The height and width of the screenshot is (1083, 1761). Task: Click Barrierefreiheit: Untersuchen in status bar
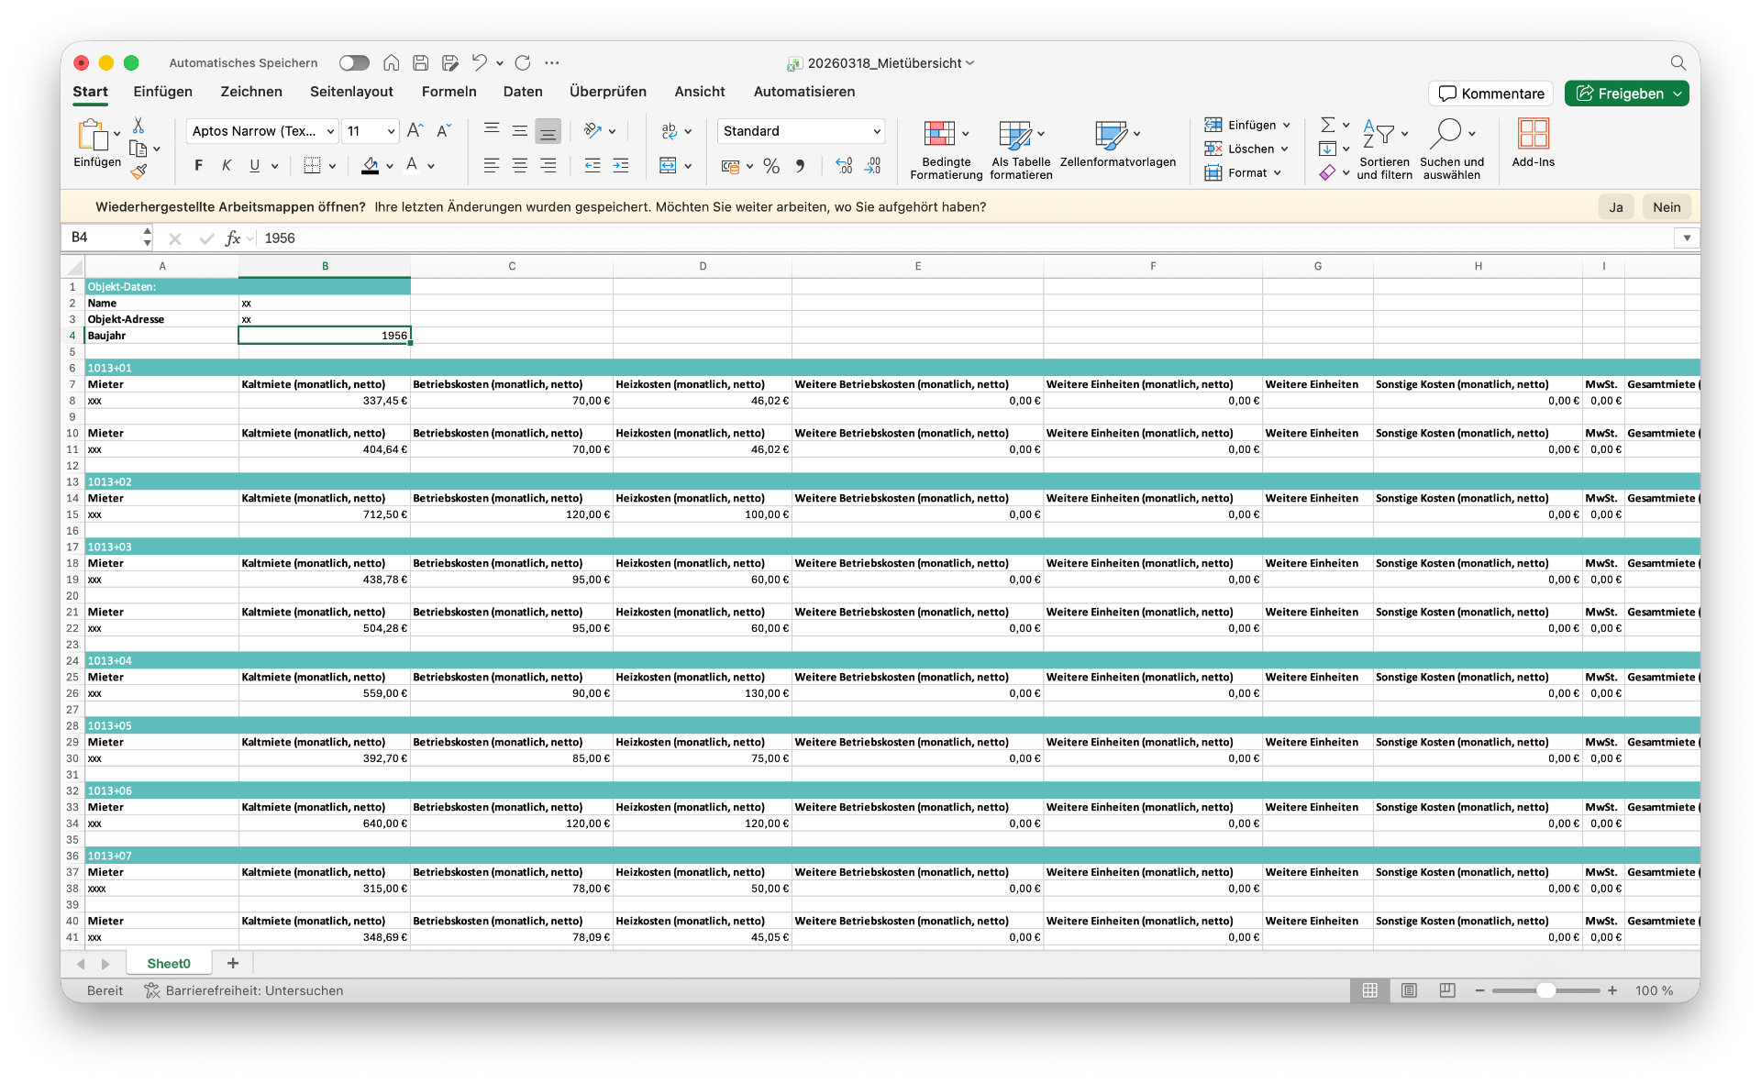click(x=244, y=990)
